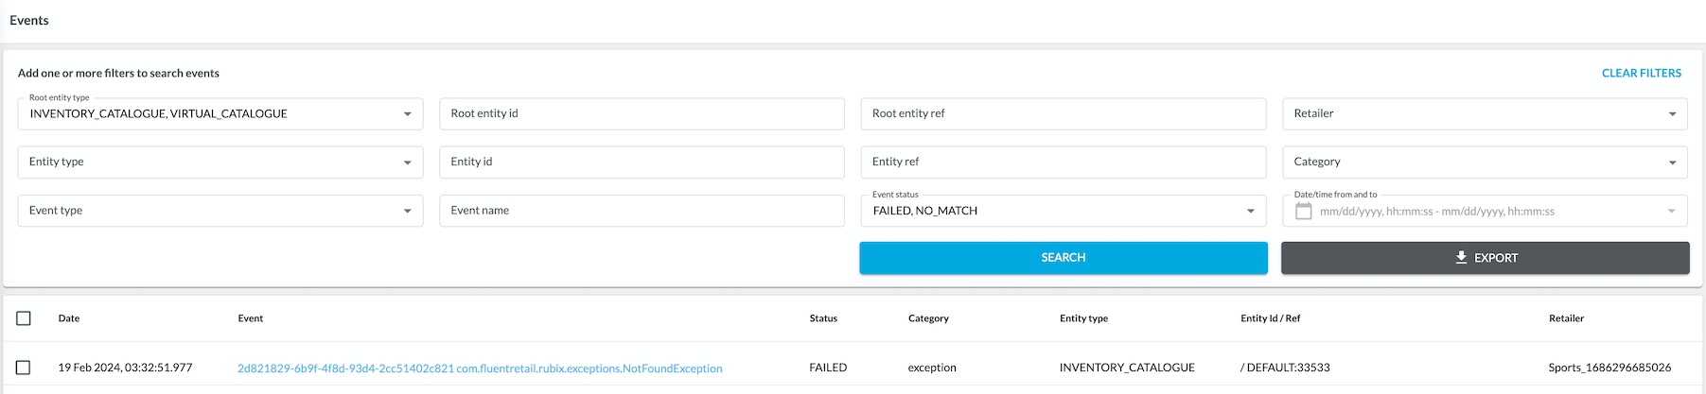The width and height of the screenshot is (1706, 394).
Task: Click the calendar icon in date/time filter
Action: coord(1303,212)
